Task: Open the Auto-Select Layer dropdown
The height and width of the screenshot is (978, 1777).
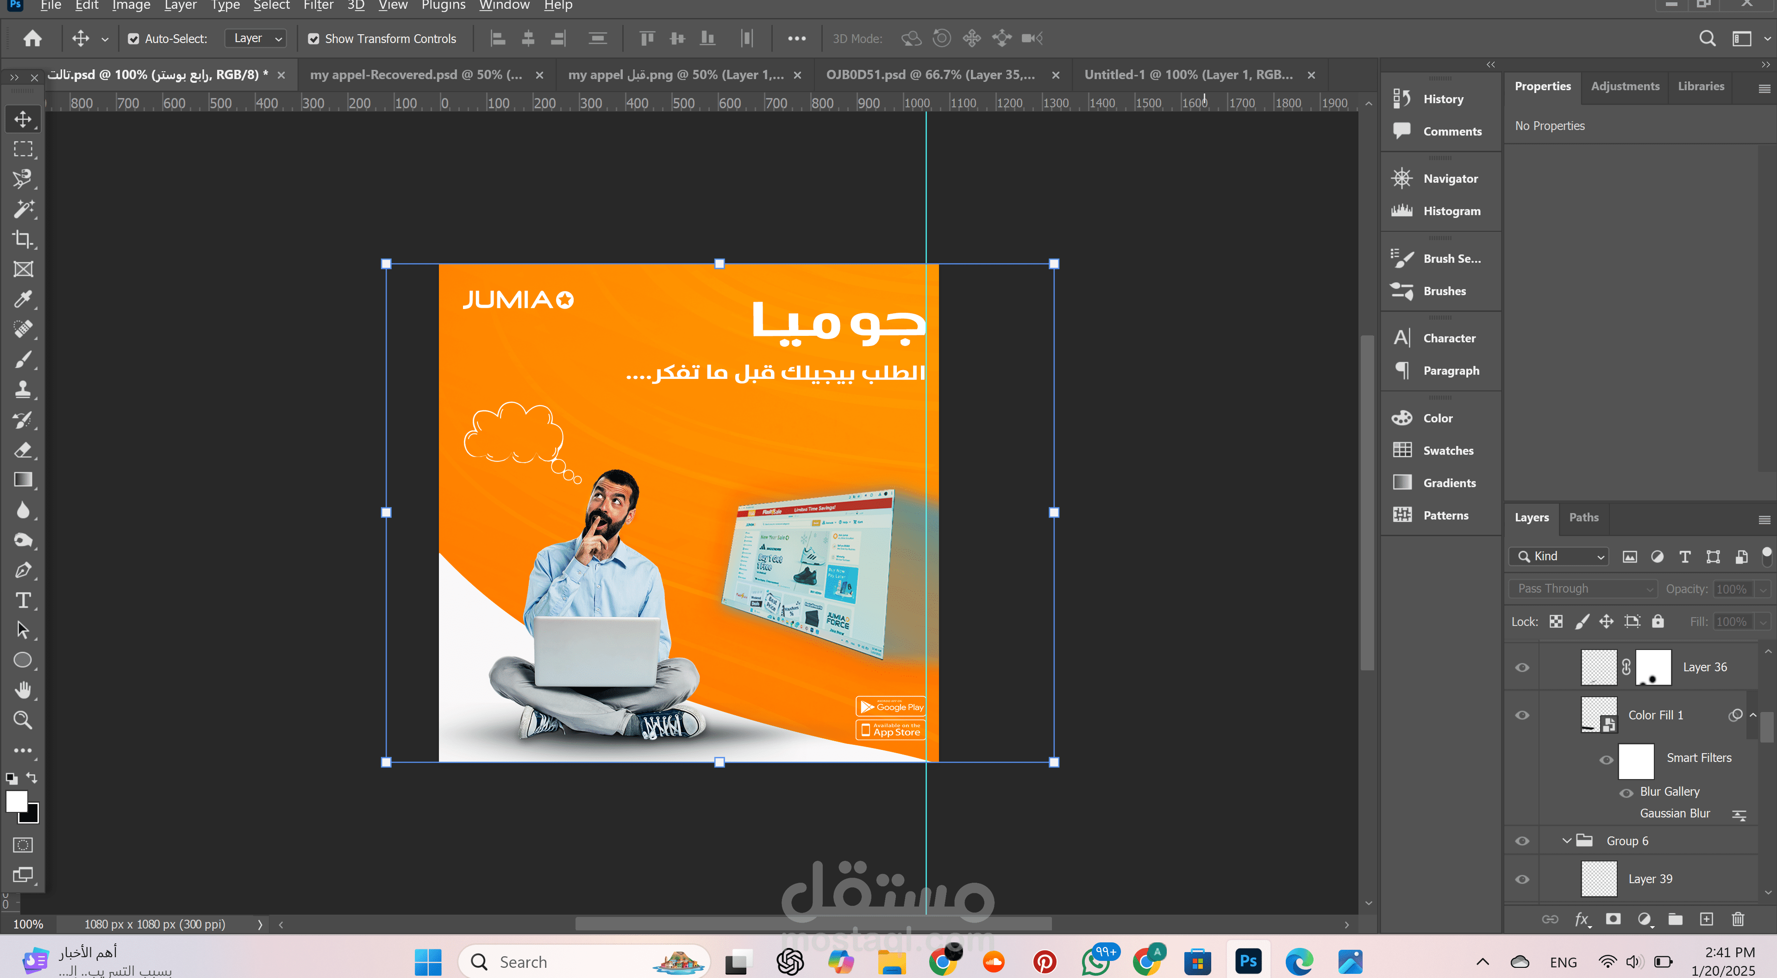Action: [255, 38]
